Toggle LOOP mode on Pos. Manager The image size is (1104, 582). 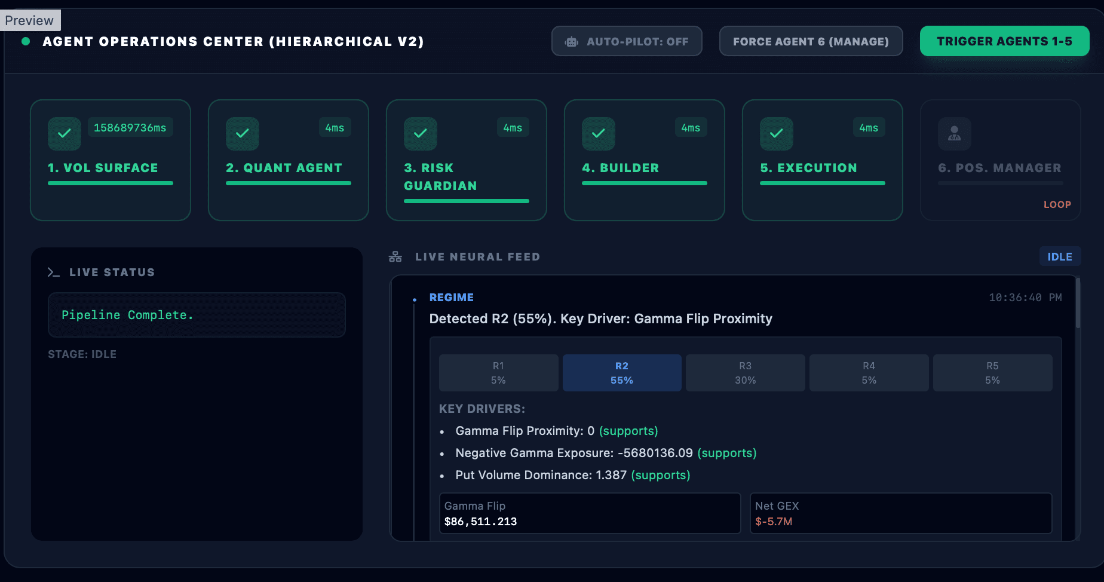click(x=1057, y=204)
